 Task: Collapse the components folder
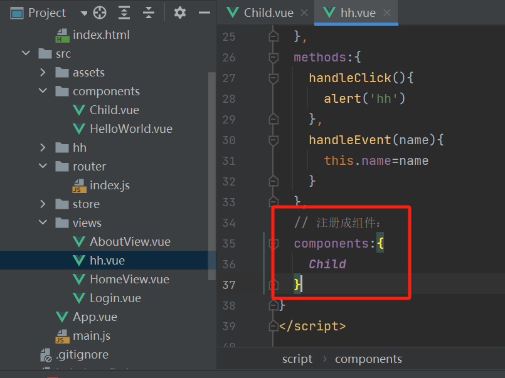(43, 91)
